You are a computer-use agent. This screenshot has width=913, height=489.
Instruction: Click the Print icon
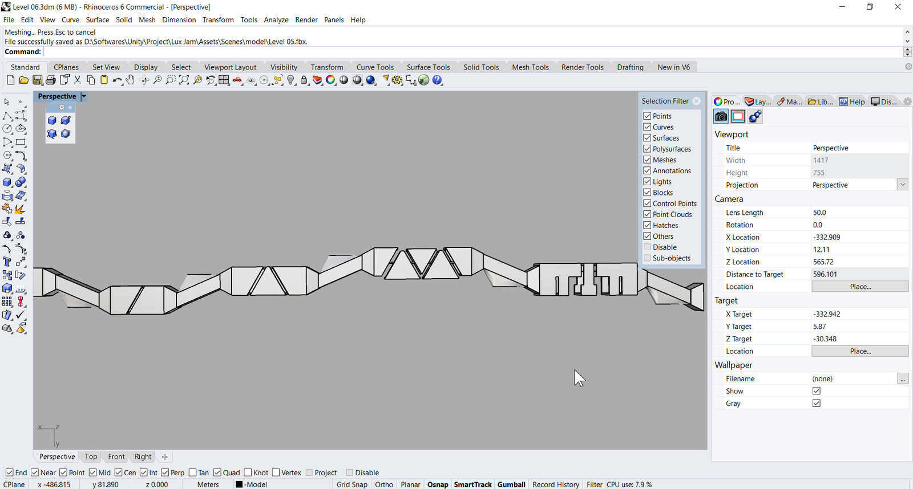(51, 80)
